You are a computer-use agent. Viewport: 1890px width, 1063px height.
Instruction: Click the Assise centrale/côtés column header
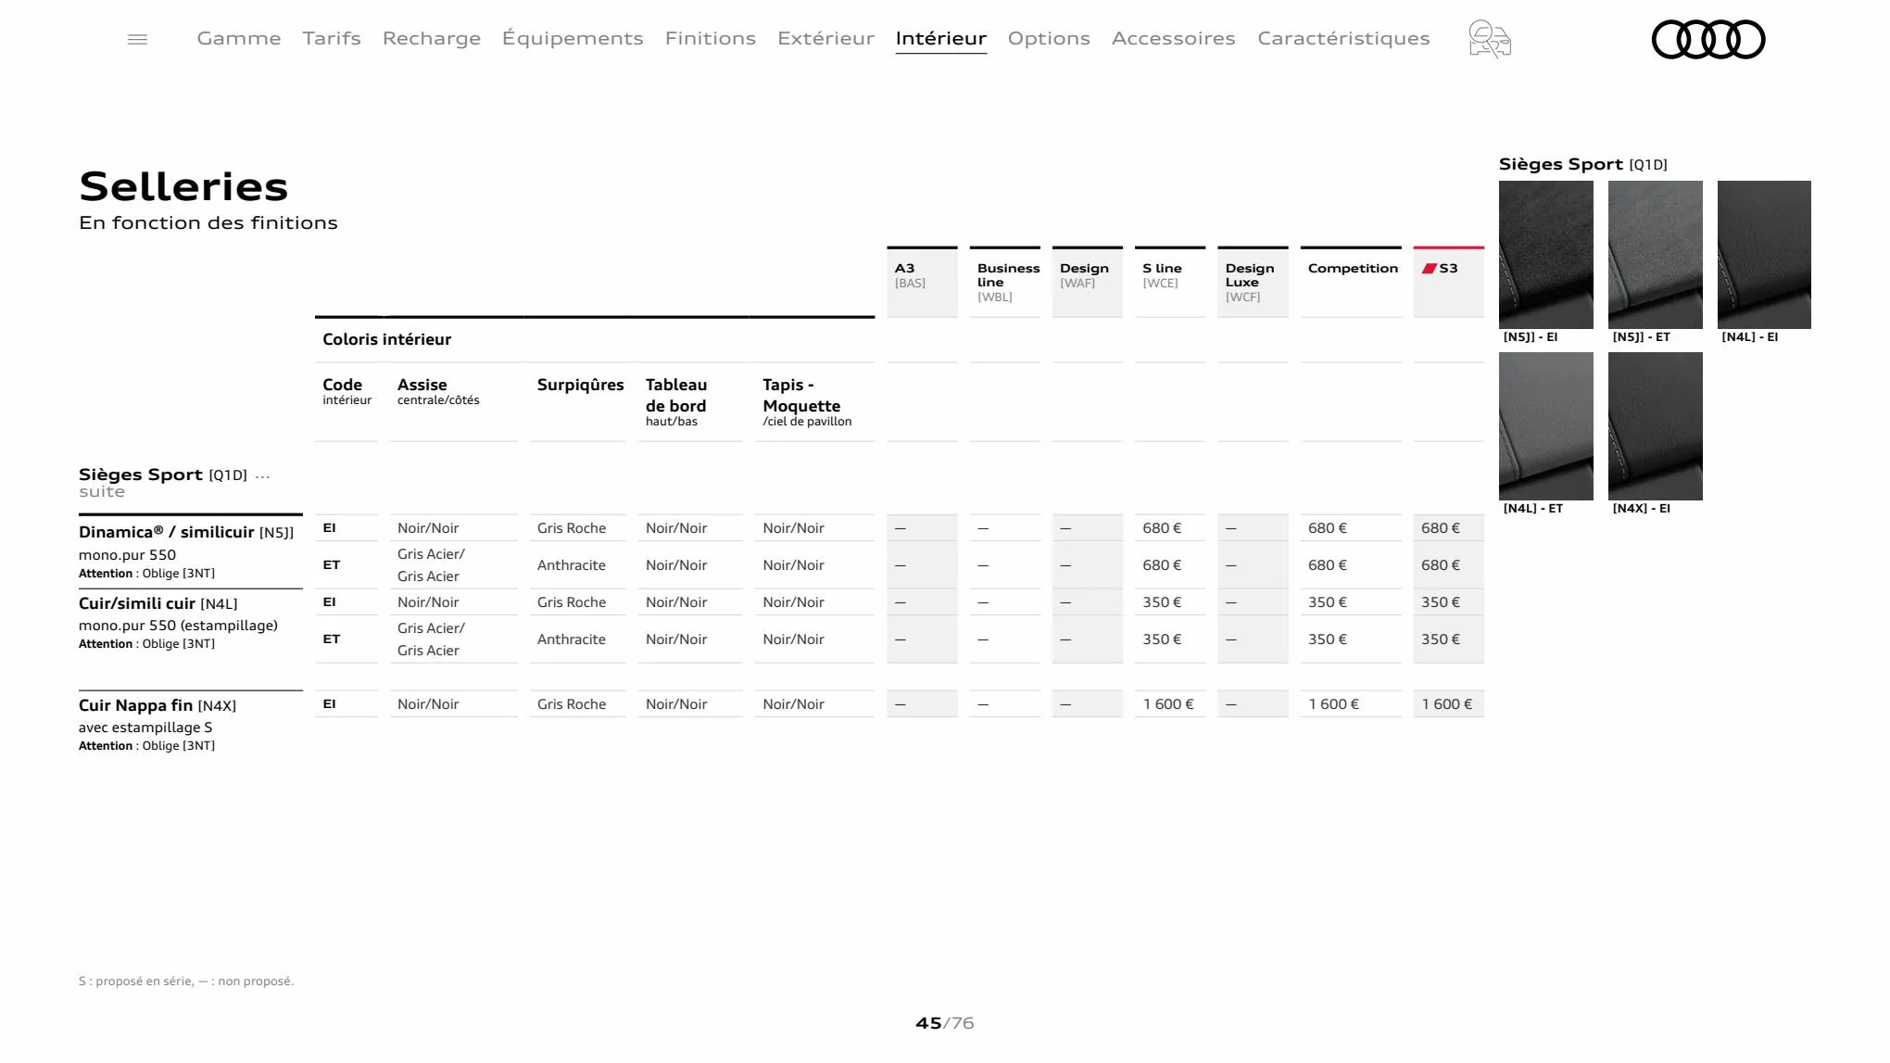pyautogui.click(x=438, y=391)
